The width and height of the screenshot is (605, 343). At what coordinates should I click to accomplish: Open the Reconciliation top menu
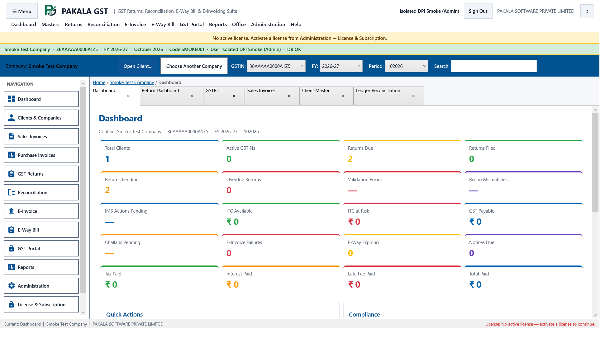pos(103,24)
